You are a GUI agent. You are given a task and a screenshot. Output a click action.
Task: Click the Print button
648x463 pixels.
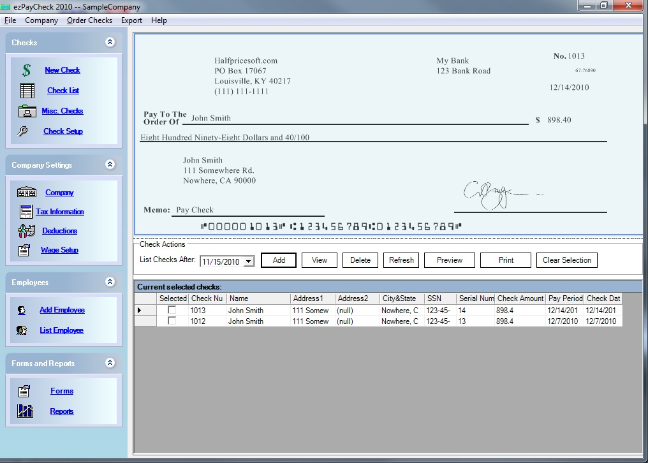pos(506,260)
